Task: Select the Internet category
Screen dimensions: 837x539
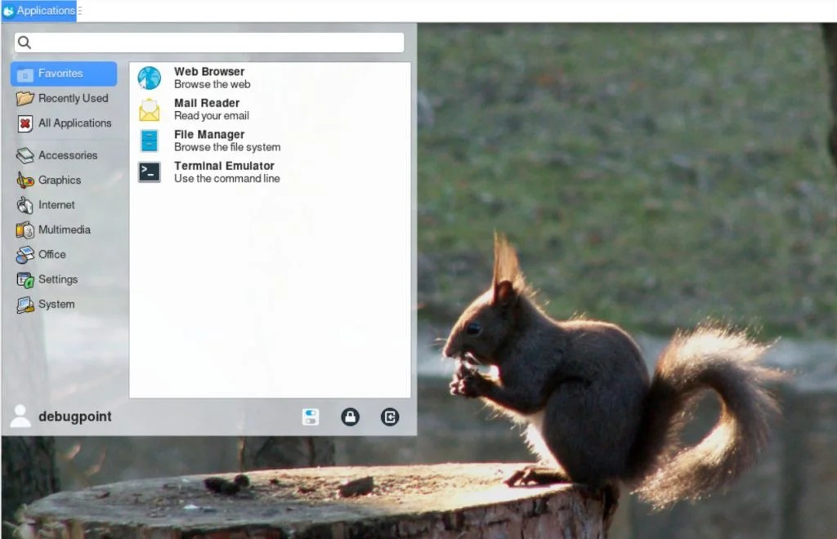Action: coord(55,205)
